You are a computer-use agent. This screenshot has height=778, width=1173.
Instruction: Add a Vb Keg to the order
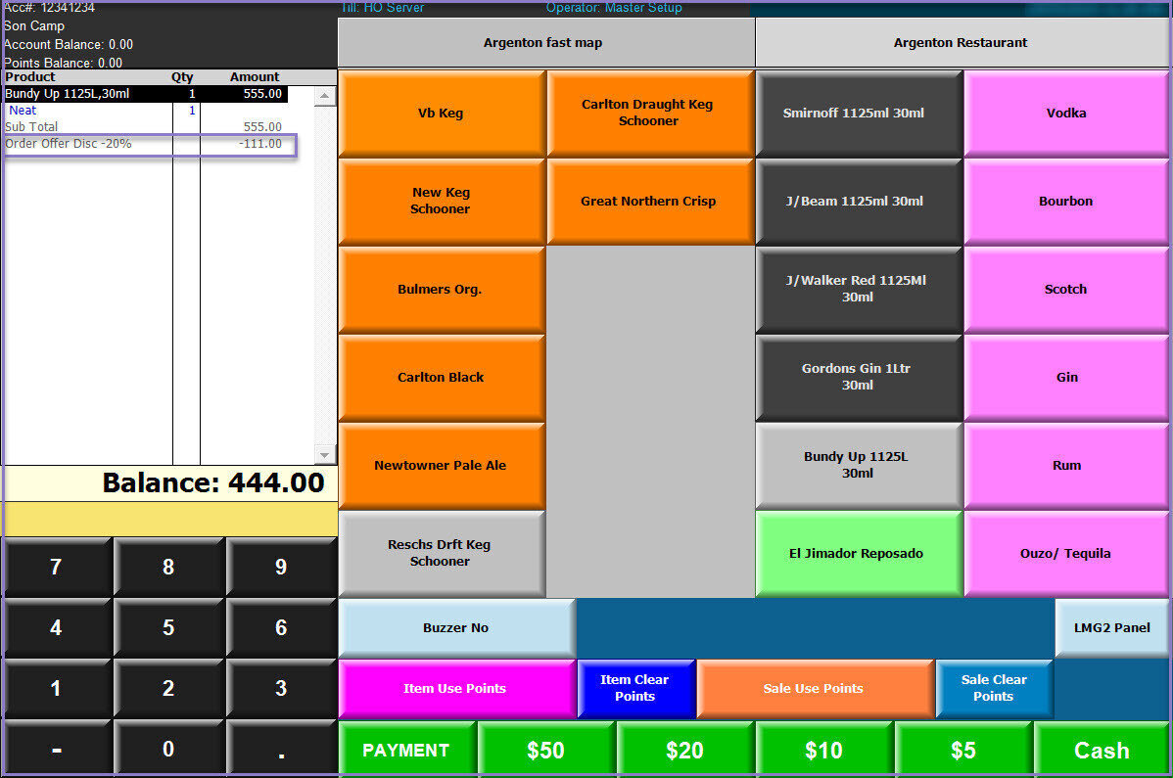pyautogui.click(x=441, y=114)
